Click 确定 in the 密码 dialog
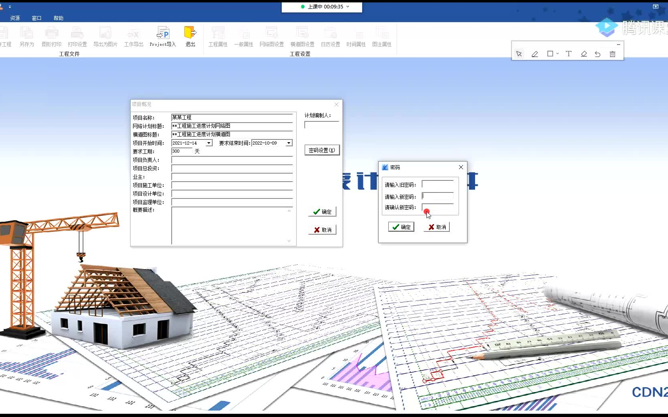668x417 pixels. point(401,227)
